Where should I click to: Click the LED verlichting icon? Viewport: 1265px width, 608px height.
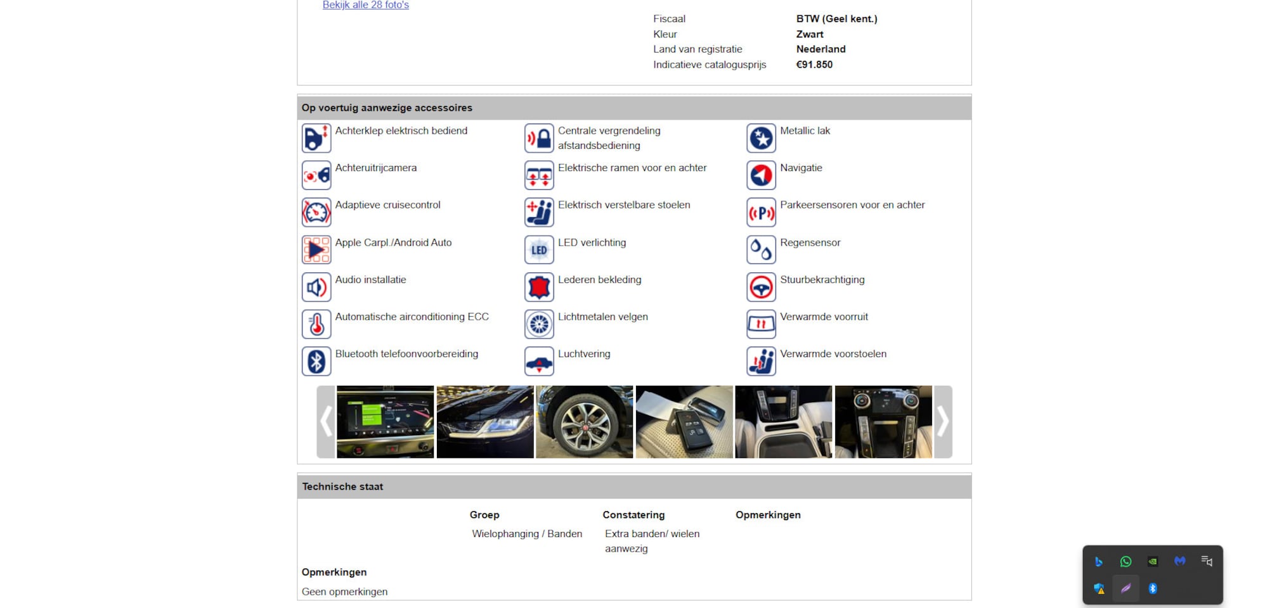tap(539, 250)
